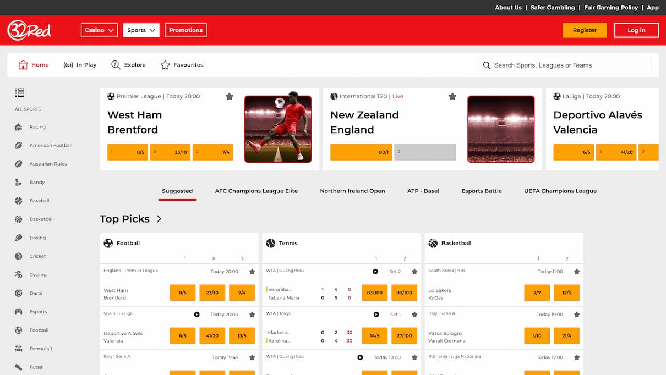Click the 32Red logo
The height and width of the screenshot is (375, 666).
[x=29, y=30]
